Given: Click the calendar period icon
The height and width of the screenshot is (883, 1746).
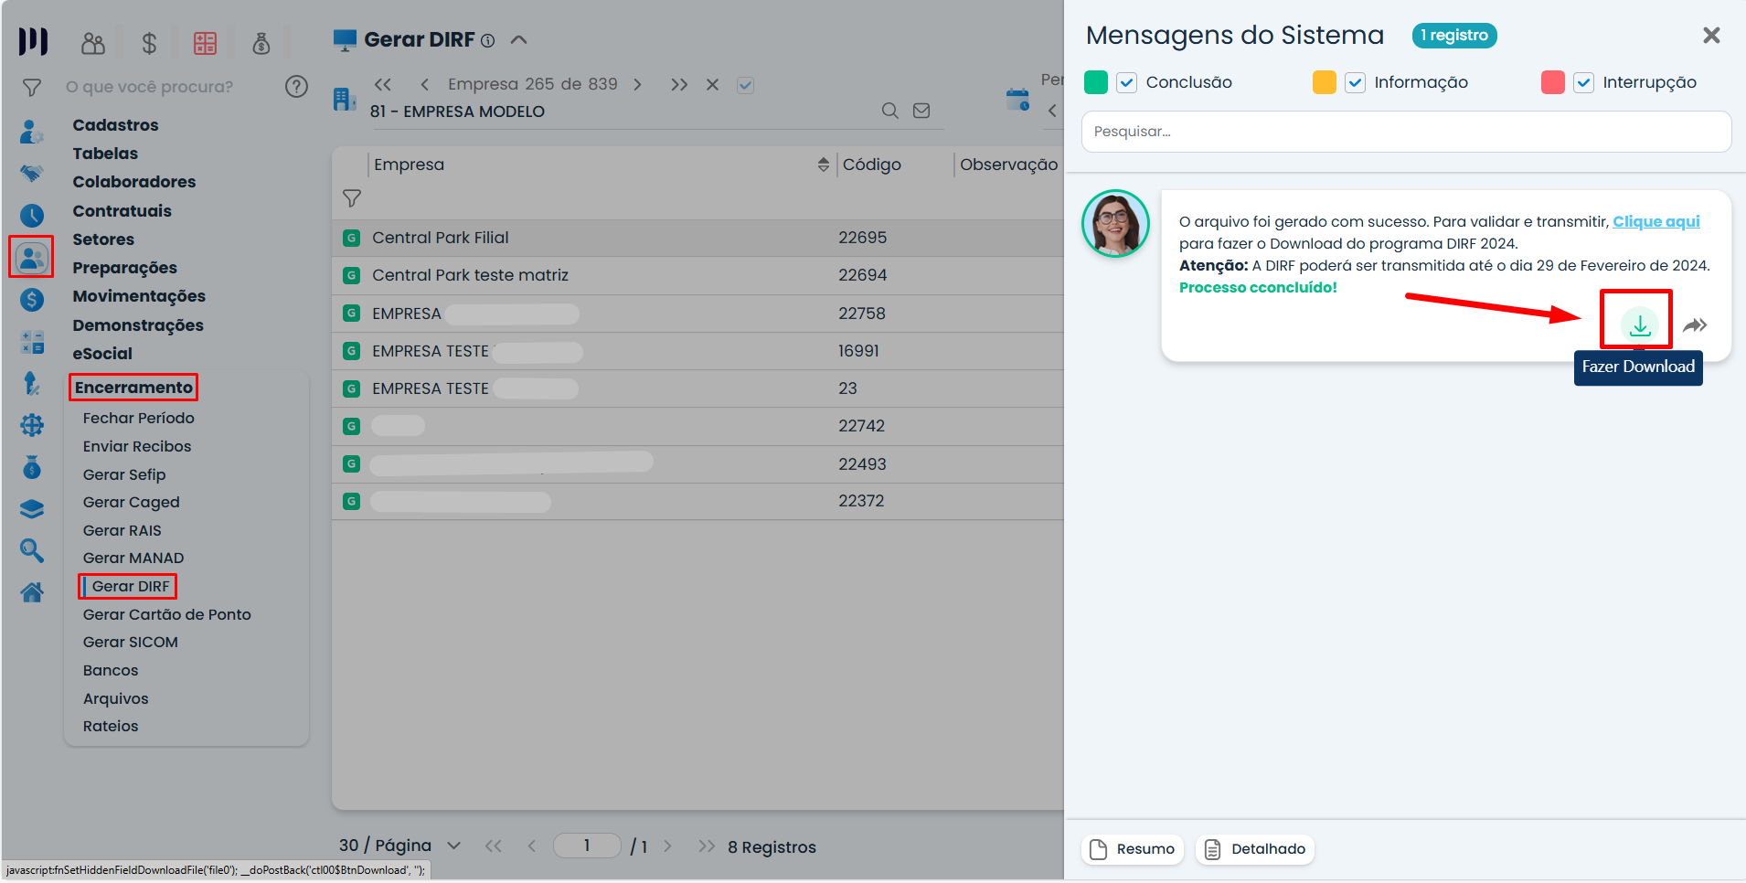Looking at the screenshot, I should (x=1017, y=99).
